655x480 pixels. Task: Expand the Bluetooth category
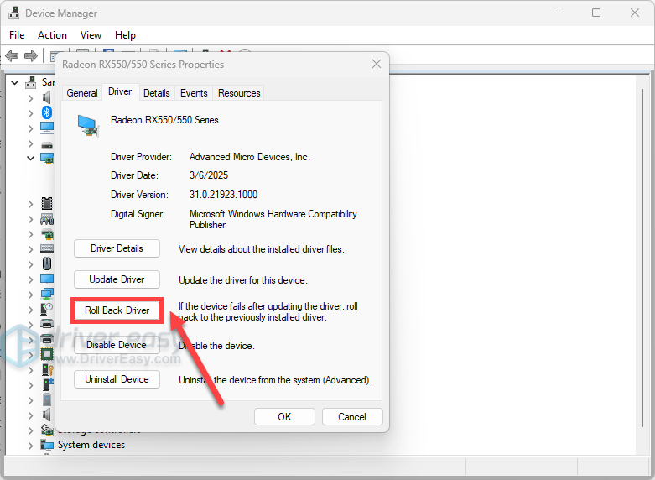coord(31,112)
